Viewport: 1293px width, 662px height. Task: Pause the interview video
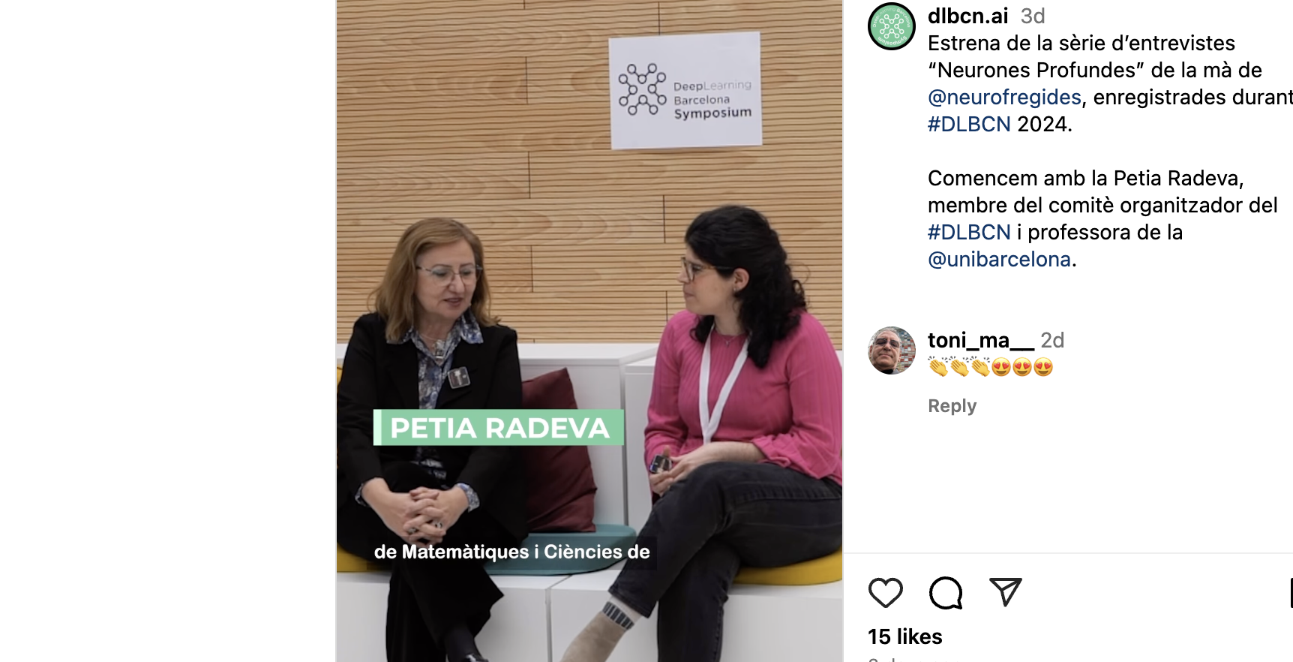click(x=589, y=331)
